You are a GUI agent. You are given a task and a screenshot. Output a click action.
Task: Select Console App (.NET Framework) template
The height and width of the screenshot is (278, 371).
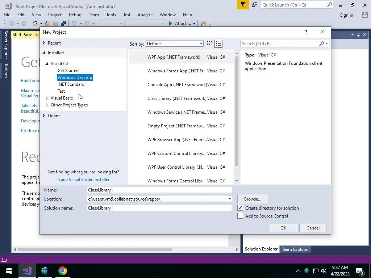coord(181,85)
